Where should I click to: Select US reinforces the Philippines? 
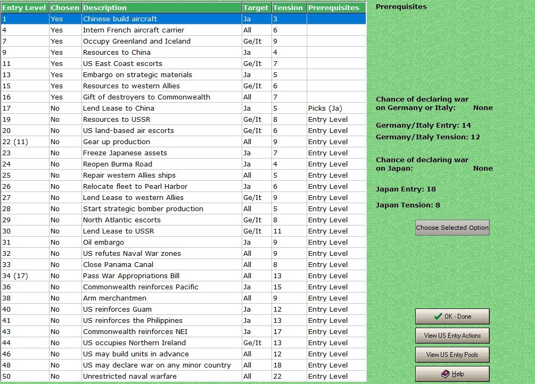click(x=184, y=321)
